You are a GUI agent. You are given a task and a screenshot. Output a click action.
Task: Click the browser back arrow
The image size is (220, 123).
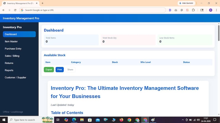[x=4, y=10]
